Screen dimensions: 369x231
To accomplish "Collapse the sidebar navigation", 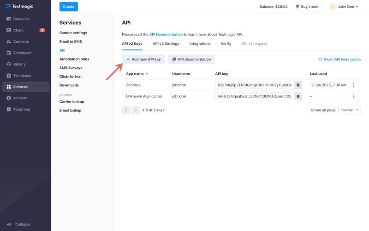I will coord(18,224).
